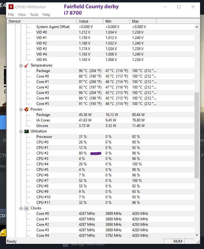Collapse the Utilization tree section
This screenshot has height=249, width=204.
click(21, 132)
